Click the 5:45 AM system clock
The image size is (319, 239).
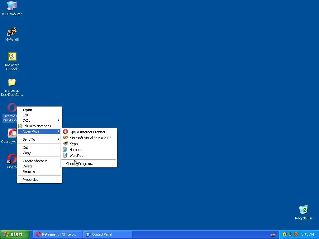tap(307, 234)
